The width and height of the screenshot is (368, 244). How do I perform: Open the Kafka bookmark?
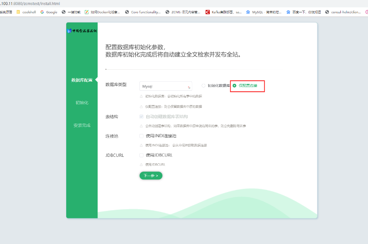(x=224, y=12)
